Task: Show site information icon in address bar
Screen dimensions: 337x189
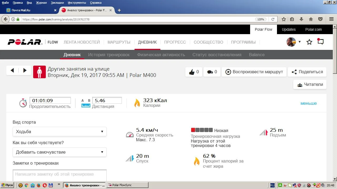Action: click(x=13, y=19)
